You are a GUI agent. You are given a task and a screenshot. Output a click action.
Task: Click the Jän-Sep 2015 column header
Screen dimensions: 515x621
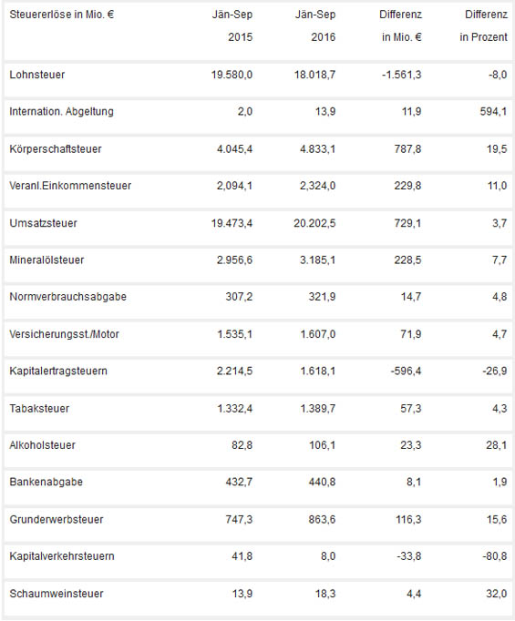232,25
